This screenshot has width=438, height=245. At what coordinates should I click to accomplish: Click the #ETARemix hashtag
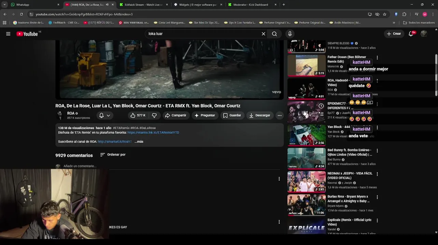[121, 128]
